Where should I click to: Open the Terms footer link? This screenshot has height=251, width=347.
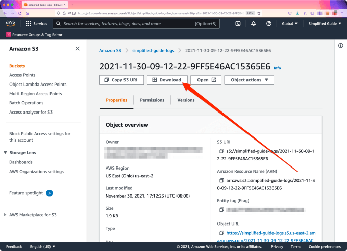click(296, 247)
